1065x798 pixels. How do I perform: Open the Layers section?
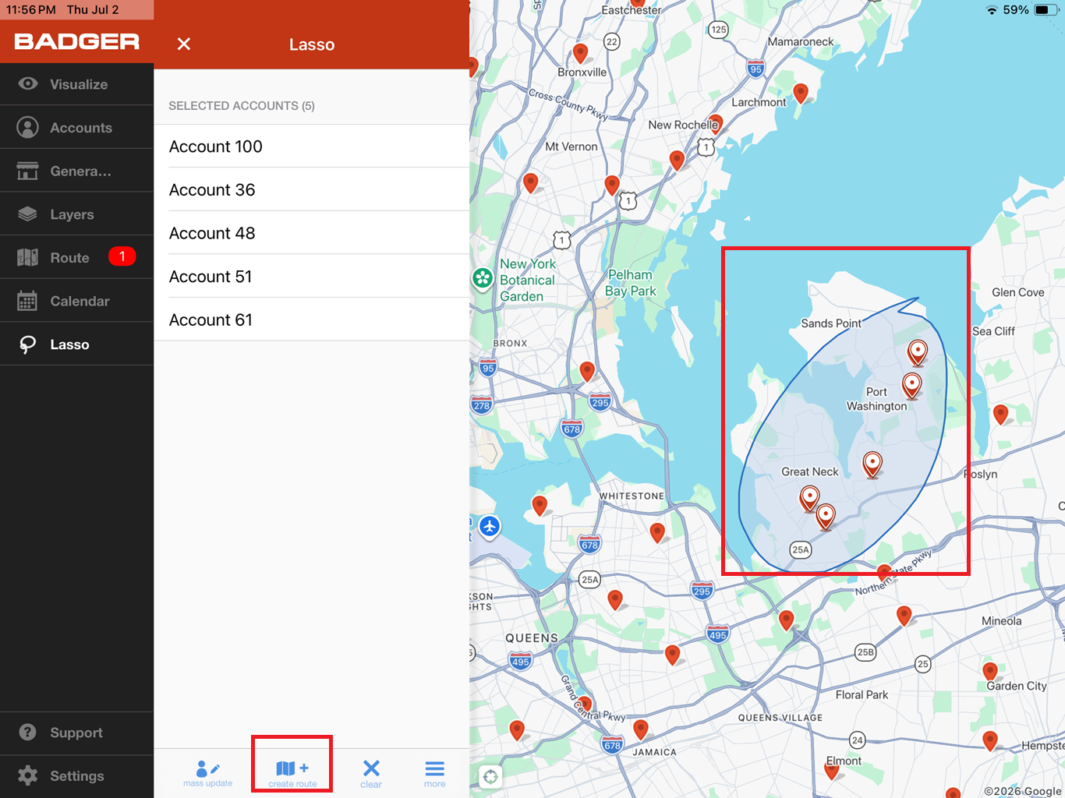point(76,214)
